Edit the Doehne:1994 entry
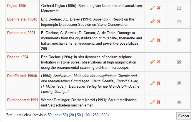This screenshot has width=193, height=122. (x=152, y=62)
